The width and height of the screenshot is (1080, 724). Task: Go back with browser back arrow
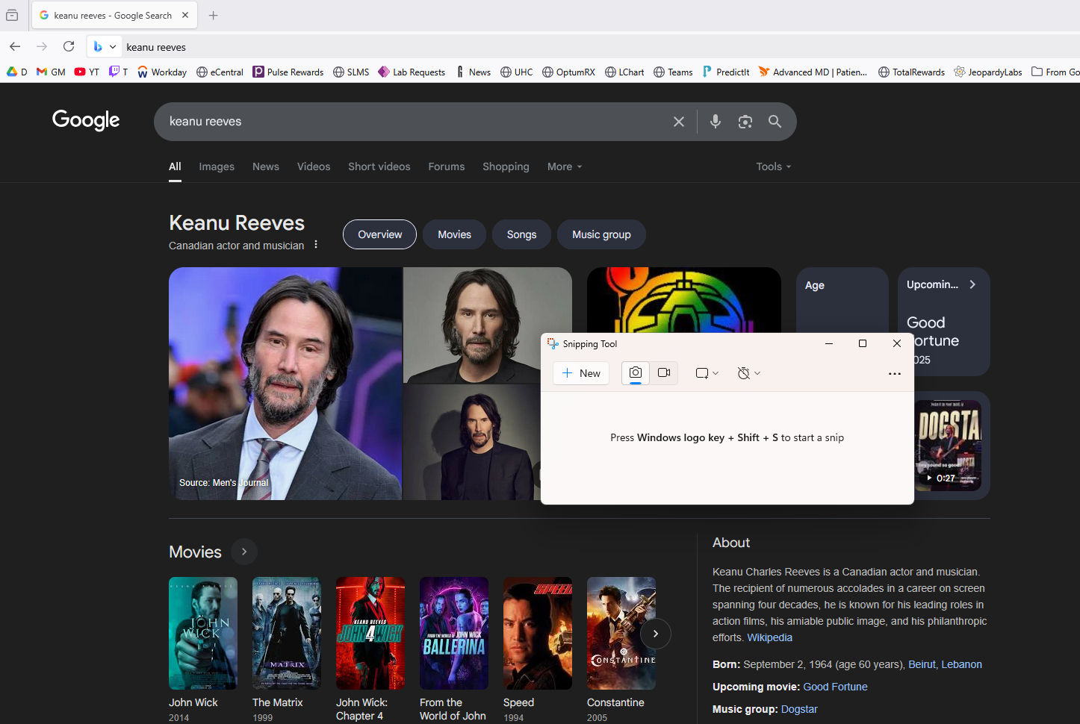pyautogui.click(x=15, y=46)
